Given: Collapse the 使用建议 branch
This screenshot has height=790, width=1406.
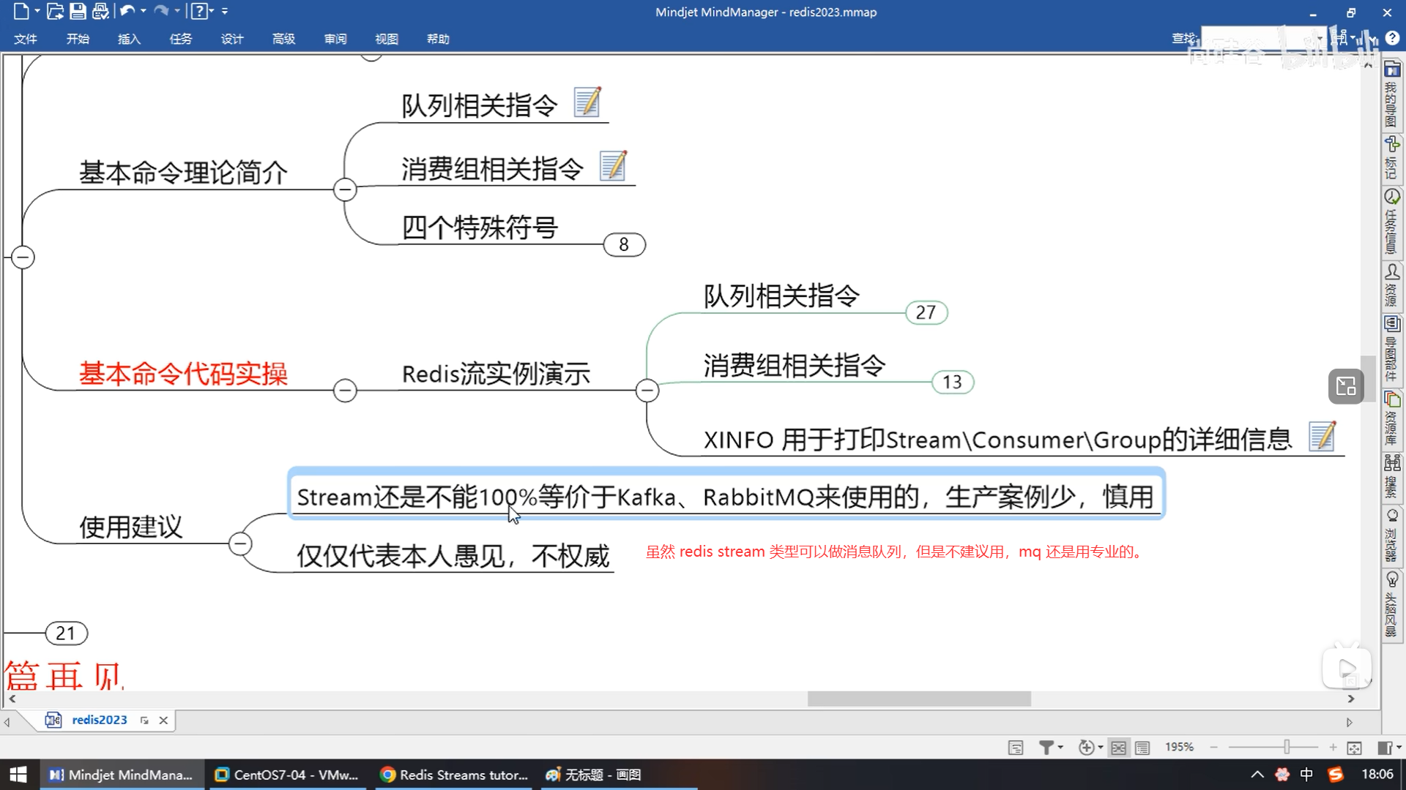Looking at the screenshot, I should pos(240,543).
